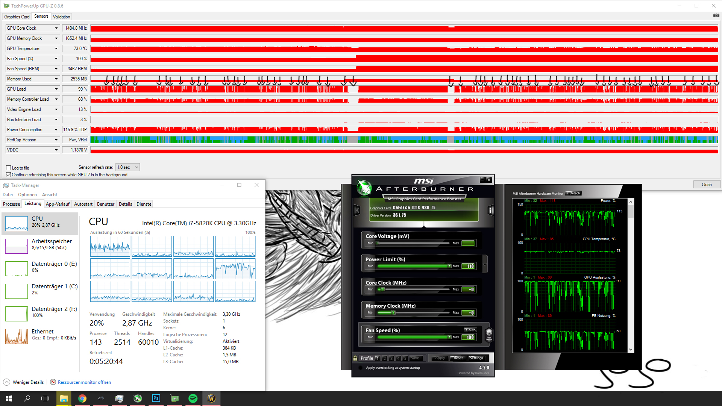Click the Afterburner Settings button
Screen dimensions: 722x406
click(476, 358)
